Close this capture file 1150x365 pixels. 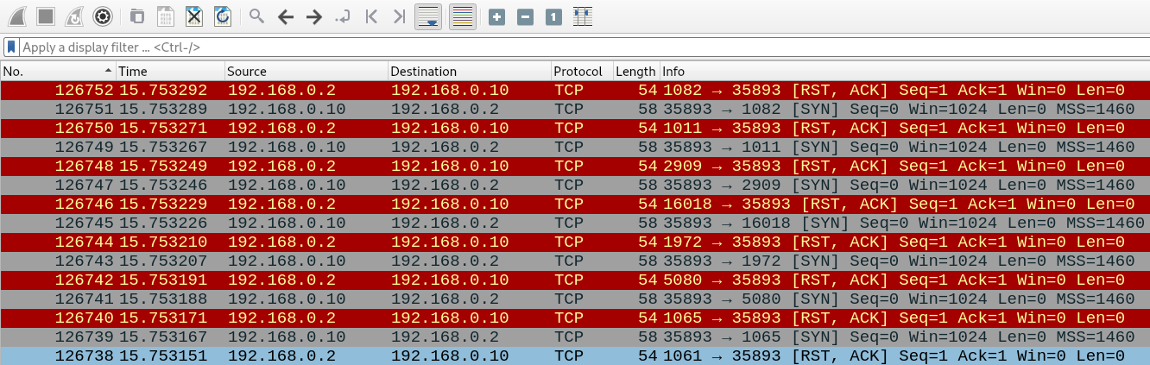coord(194,16)
